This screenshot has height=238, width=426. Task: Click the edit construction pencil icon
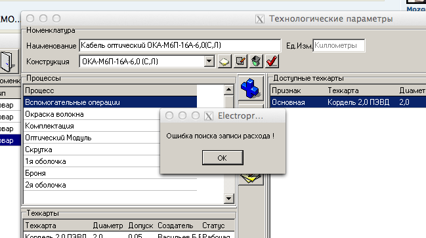(240, 62)
